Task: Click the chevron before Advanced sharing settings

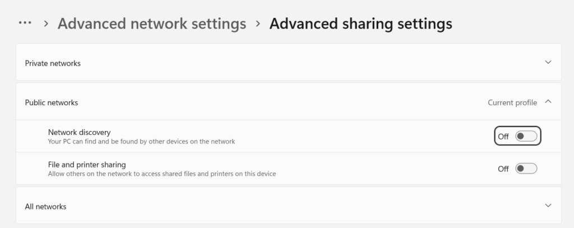Action: pyautogui.click(x=258, y=24)
